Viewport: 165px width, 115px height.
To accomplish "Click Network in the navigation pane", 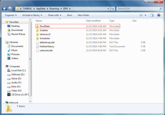I will click(x=14, y=102).
